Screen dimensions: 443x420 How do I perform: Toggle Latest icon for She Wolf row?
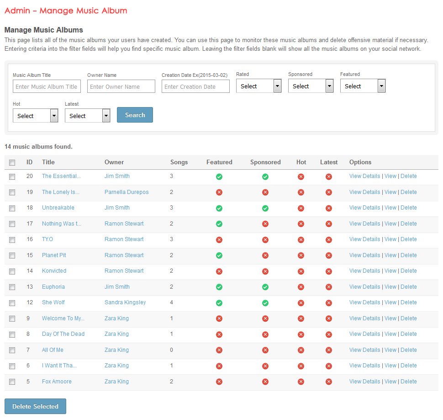pos(328,303)
